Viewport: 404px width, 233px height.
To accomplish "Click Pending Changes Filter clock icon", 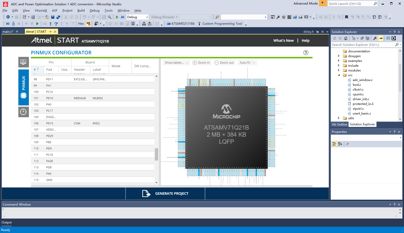I will 354,38.
